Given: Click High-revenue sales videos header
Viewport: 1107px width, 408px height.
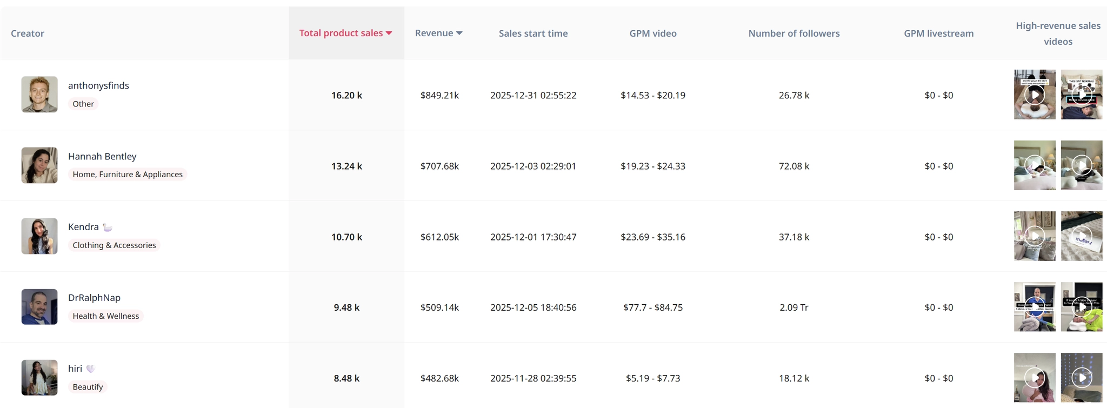Looking at the screenshot, I should click(x=1058, y=33).
